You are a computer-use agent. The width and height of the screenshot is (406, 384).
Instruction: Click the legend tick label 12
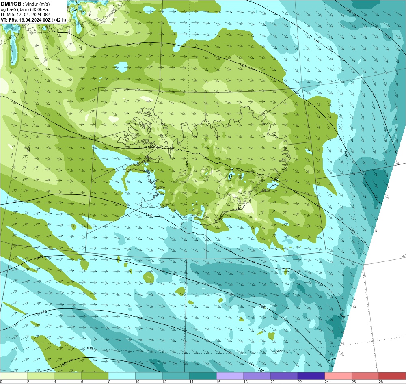click(164, 382)
